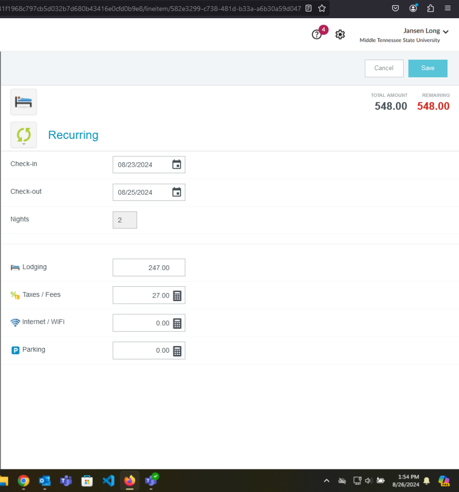Open the Pocket save icon
The image size is (459, 492).
[x=395, y=9]
